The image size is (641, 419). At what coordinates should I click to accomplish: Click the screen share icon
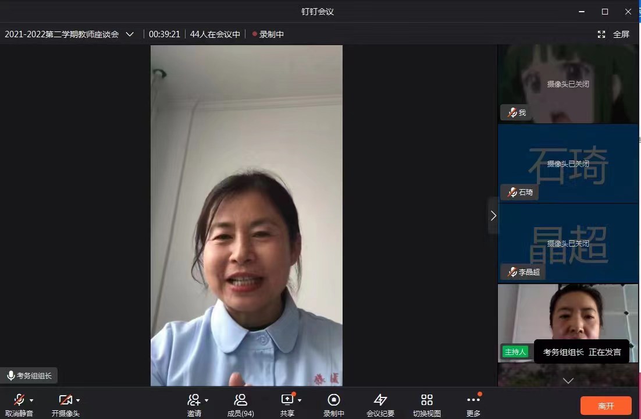[287, 400]
